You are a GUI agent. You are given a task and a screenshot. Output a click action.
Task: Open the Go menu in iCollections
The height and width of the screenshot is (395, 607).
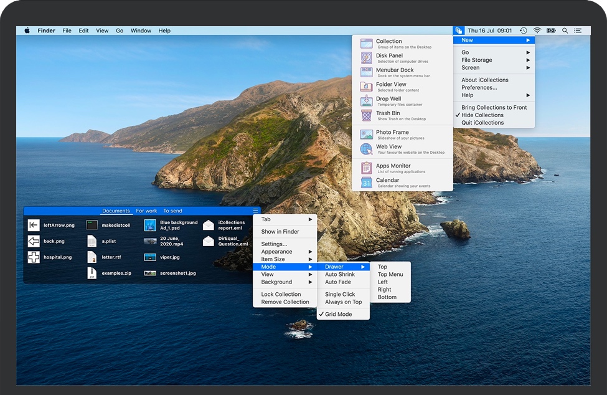pyautogui.click(x=466, y=52)
